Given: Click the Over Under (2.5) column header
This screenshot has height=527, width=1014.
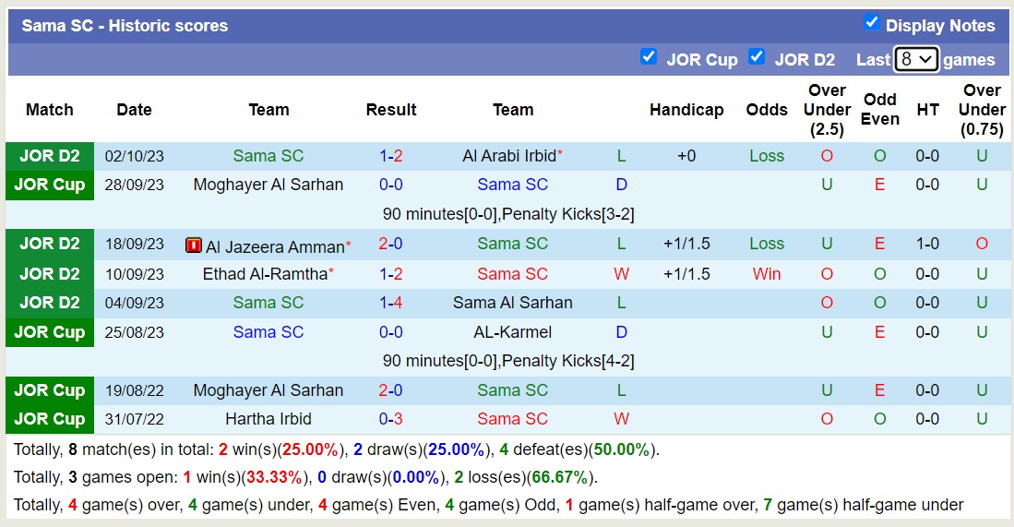Looking at the screenshot, I should (x=827, y=110).
